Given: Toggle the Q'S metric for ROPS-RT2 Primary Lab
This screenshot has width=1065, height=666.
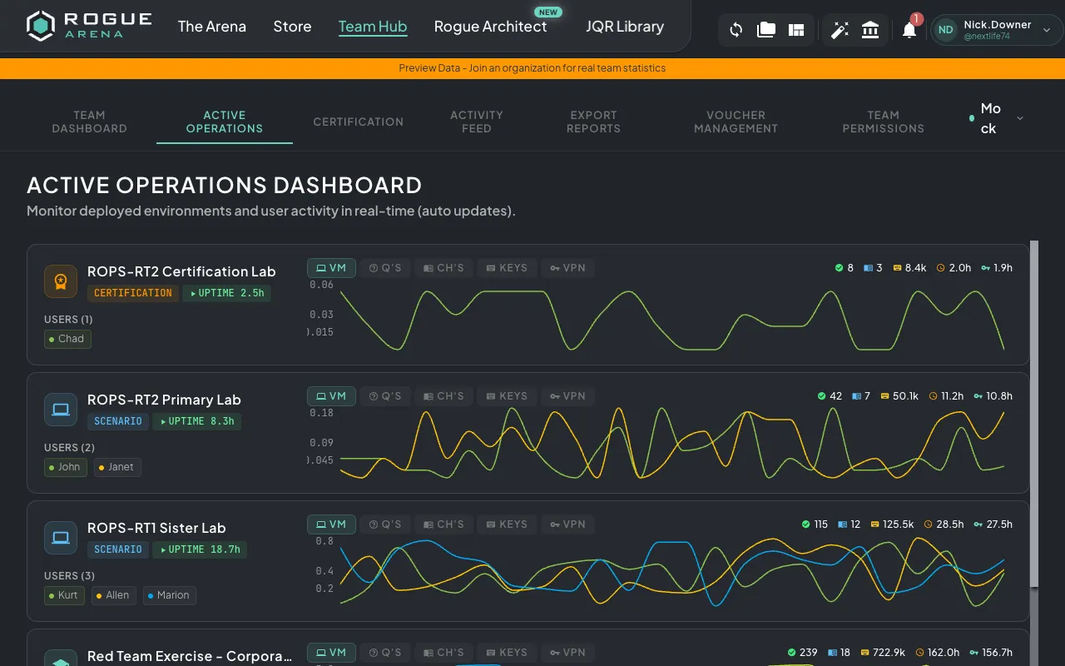Looking at the screenshot, I should click(x=385, y=395).
